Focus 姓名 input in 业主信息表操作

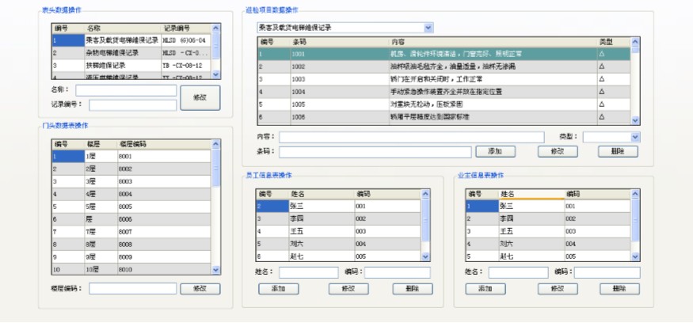click(x=519, y=272)
